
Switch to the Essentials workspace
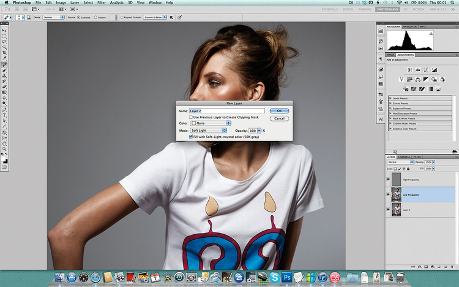pyautogui.click(x=330, y=9)
